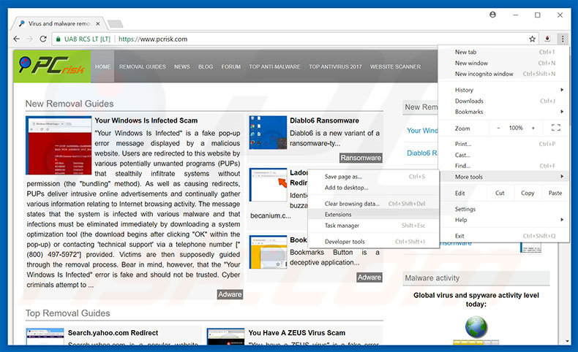Click Adware tag under Windows Infected article

pyautogui.click(x=230, y=294)
